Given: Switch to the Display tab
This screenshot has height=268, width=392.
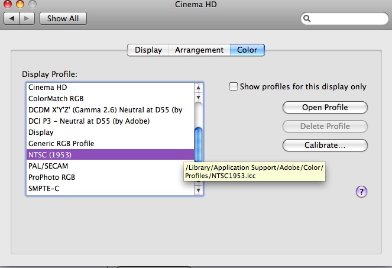Looking at the screenshot, I should [x=148, y=50].
